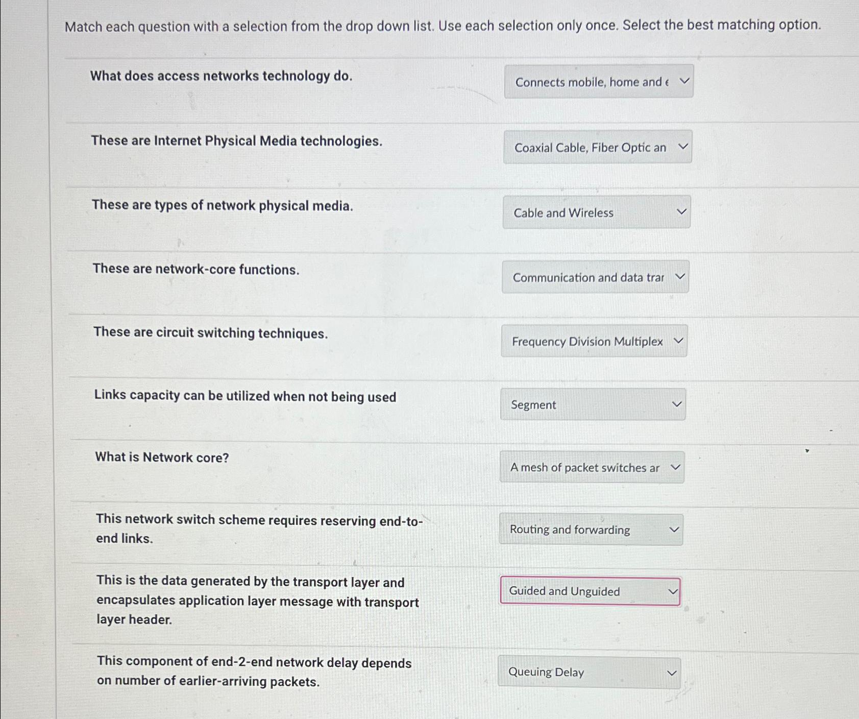The image size is (859, 719).
Task: Select the Internet Physical Media question text
Action: coord(236,140)
